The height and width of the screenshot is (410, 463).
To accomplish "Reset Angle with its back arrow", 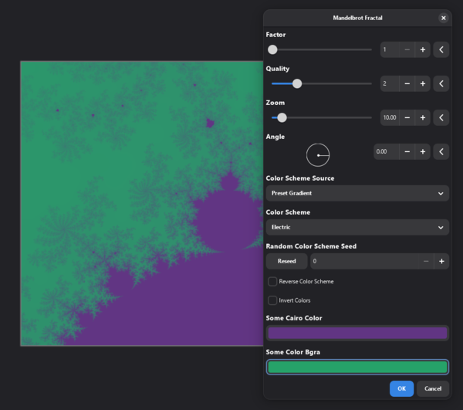I will coord(441,151).
